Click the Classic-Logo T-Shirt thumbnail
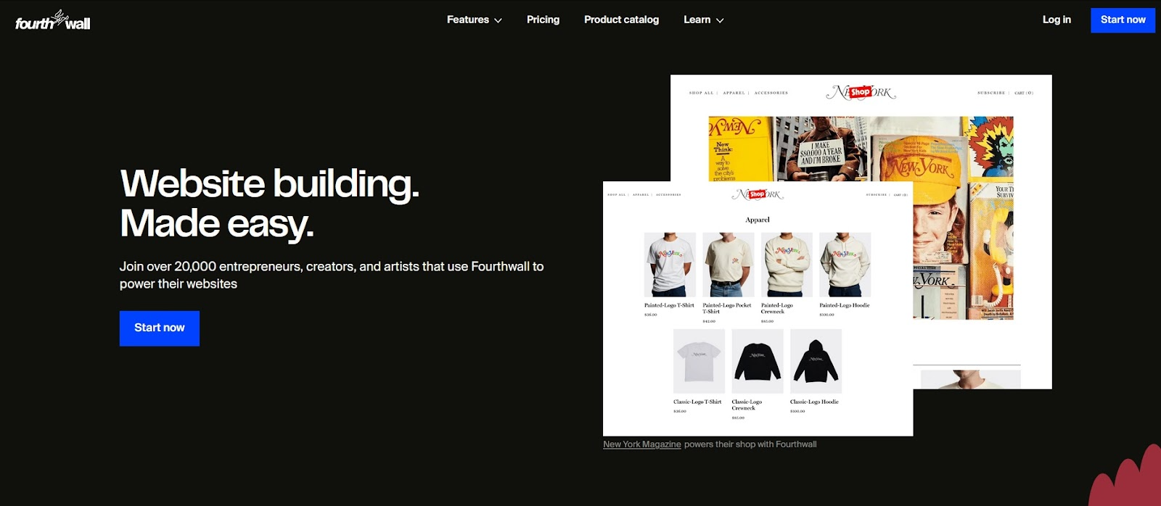1161x506 pixels. point(699,361)
